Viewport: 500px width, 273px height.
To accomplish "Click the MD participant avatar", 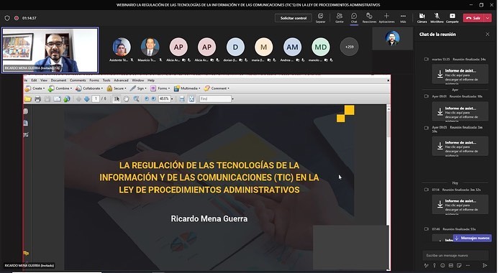I will click(x=320, y=47).
